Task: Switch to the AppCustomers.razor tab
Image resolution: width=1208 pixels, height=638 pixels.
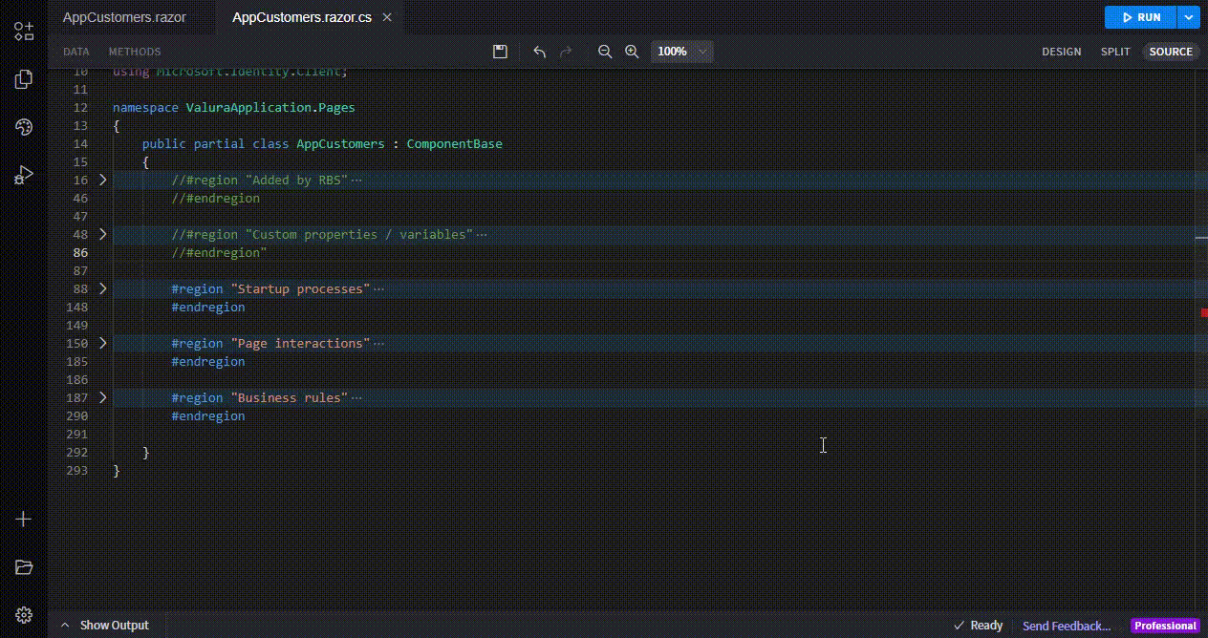Action: [124, 17]
